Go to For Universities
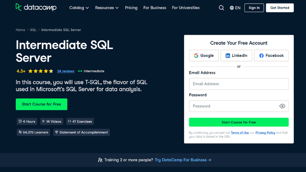Image resolution: width=306 pixels, height=172 pixels. click(186, 8)
